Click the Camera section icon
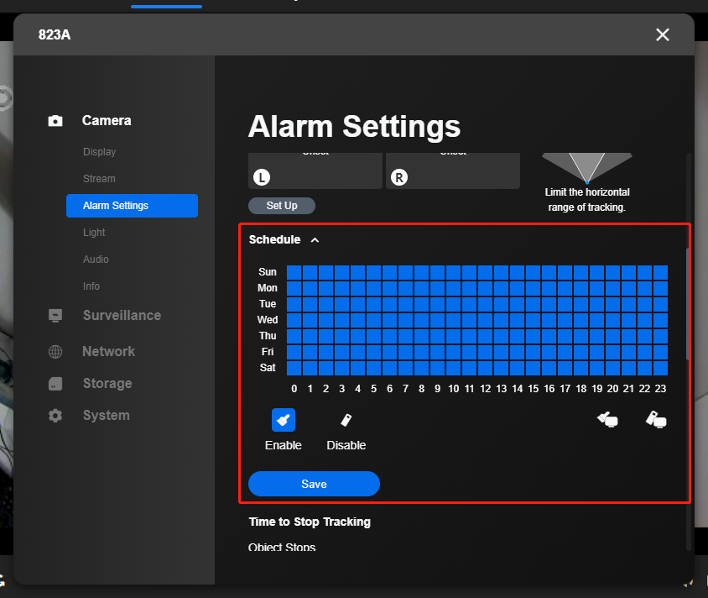708x598 pixels. click(55, 121)
